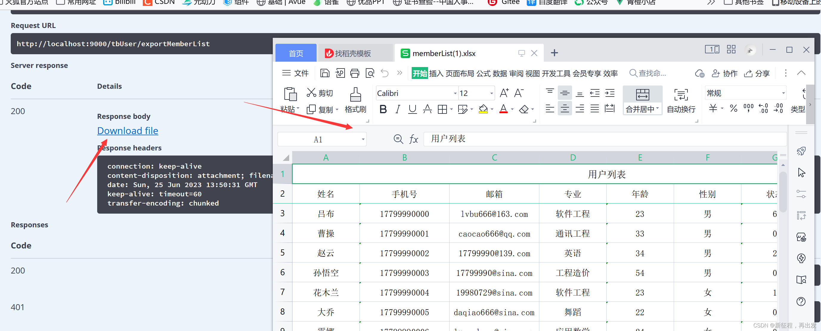
Task: Click the fx Insert Function icon
Action: coord(413,139)
